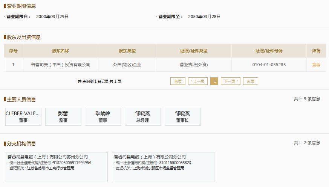Open the 普睿司曼电缆（上海）有限公司分公司 branch card
This screenshot has width=329, height=187.
click(163, 167)
